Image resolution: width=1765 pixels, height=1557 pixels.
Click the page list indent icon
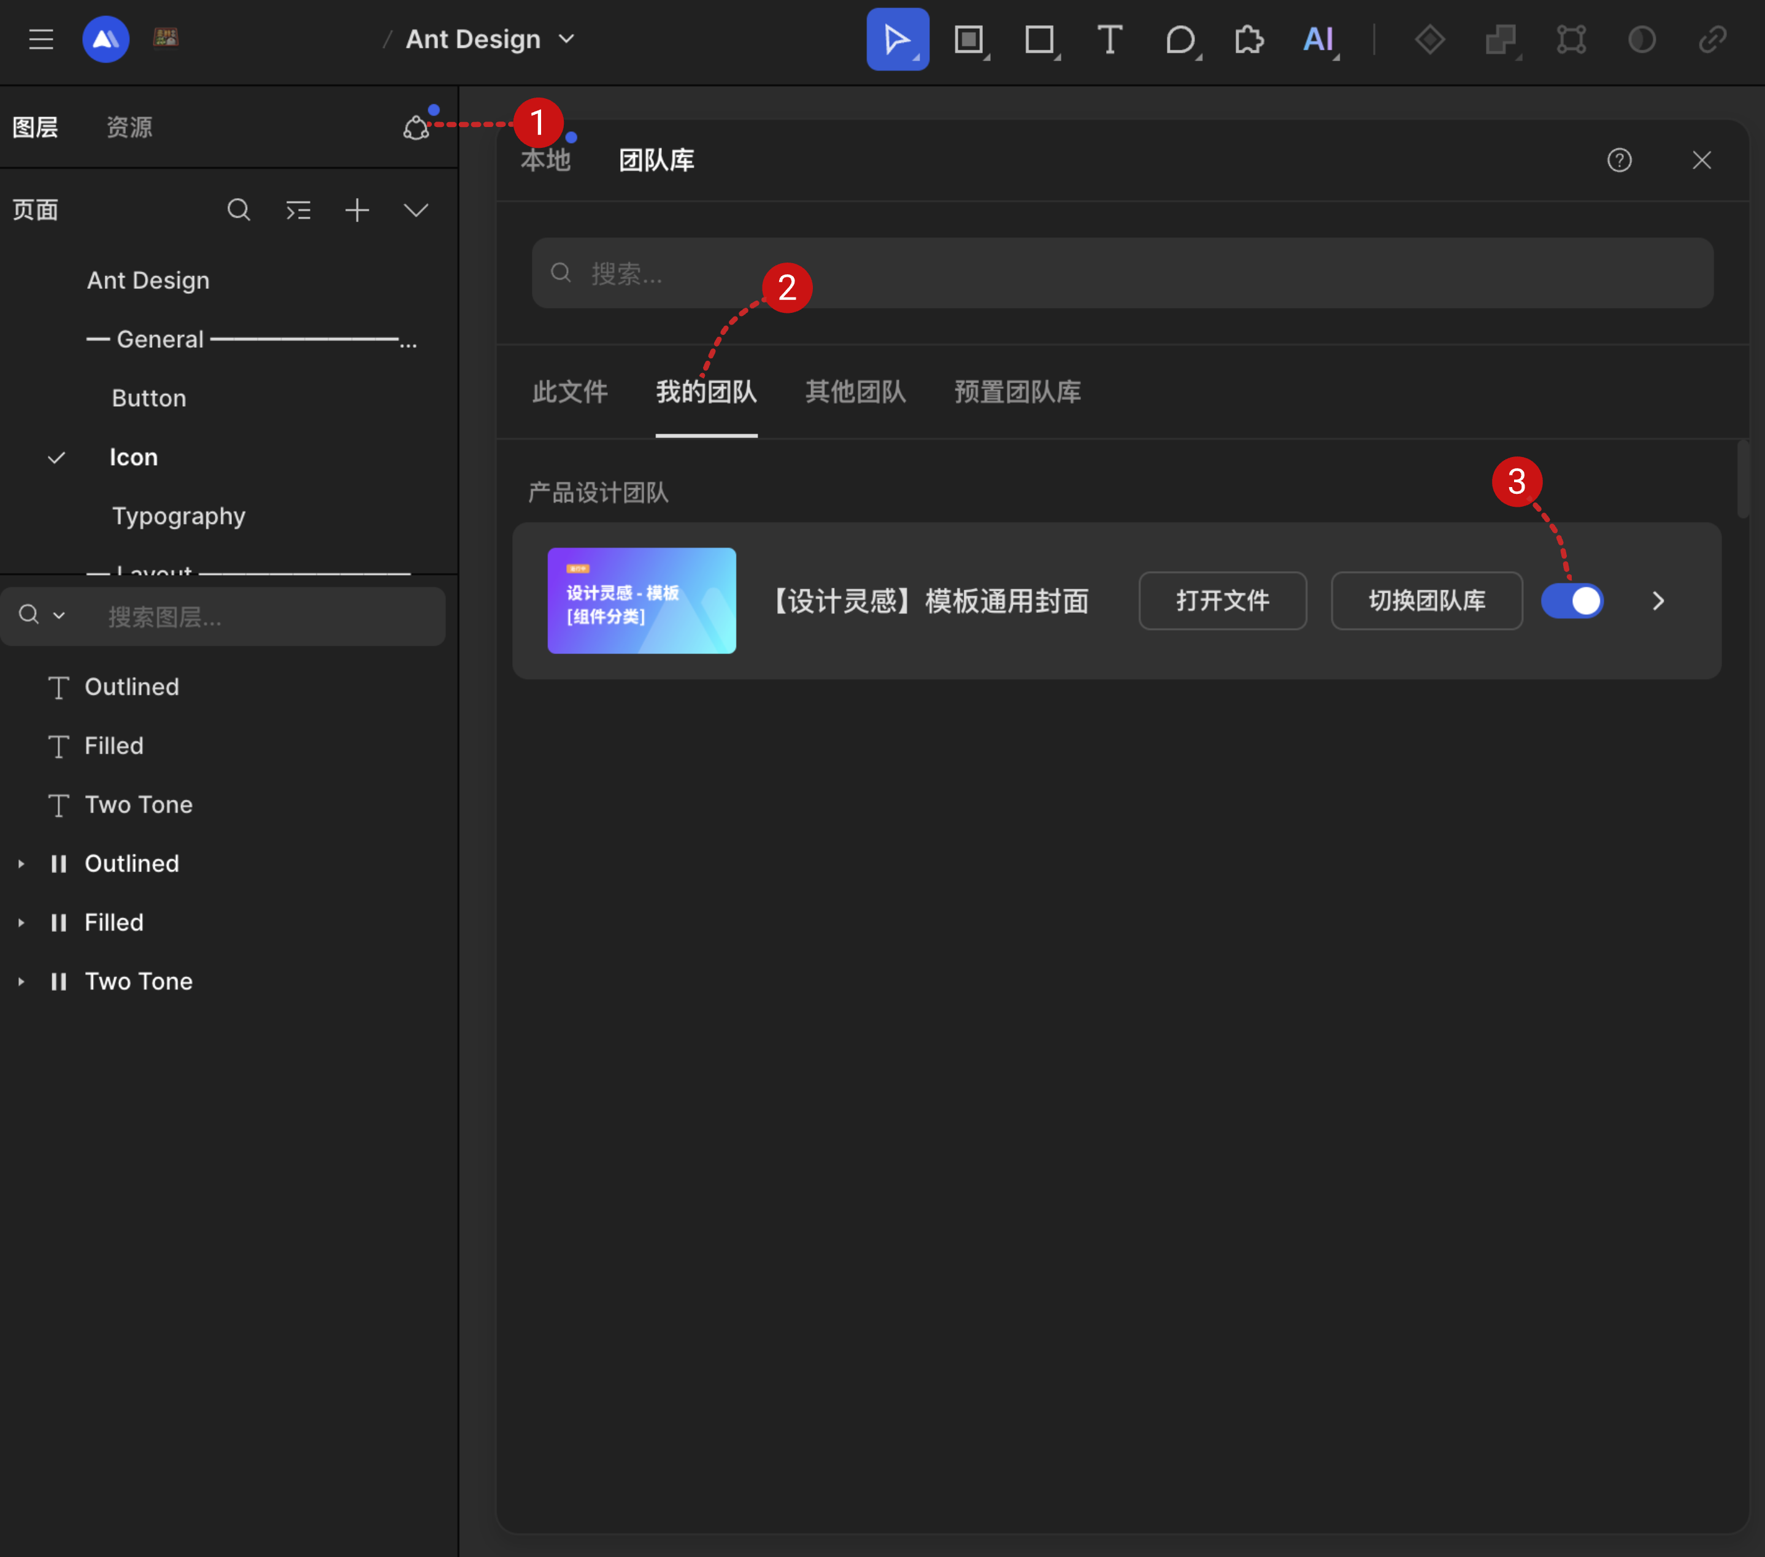(298, 210)
